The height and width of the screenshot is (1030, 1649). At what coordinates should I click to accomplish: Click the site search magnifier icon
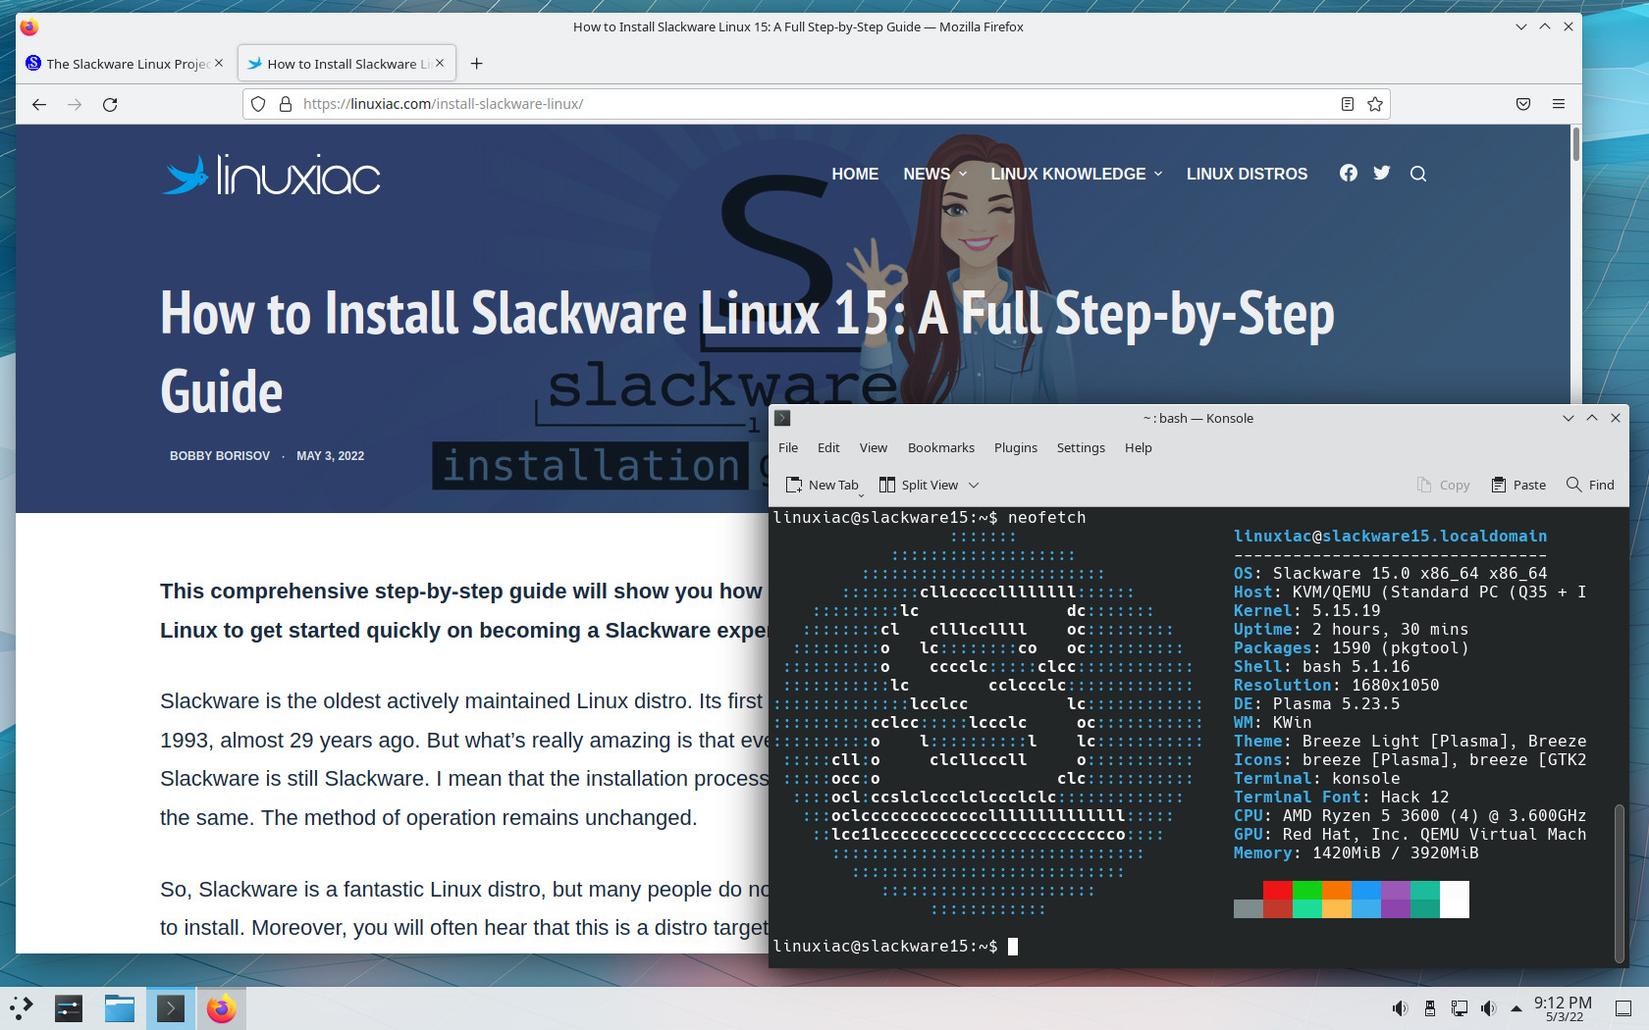pyautogui.click(x=1418, y=174)
